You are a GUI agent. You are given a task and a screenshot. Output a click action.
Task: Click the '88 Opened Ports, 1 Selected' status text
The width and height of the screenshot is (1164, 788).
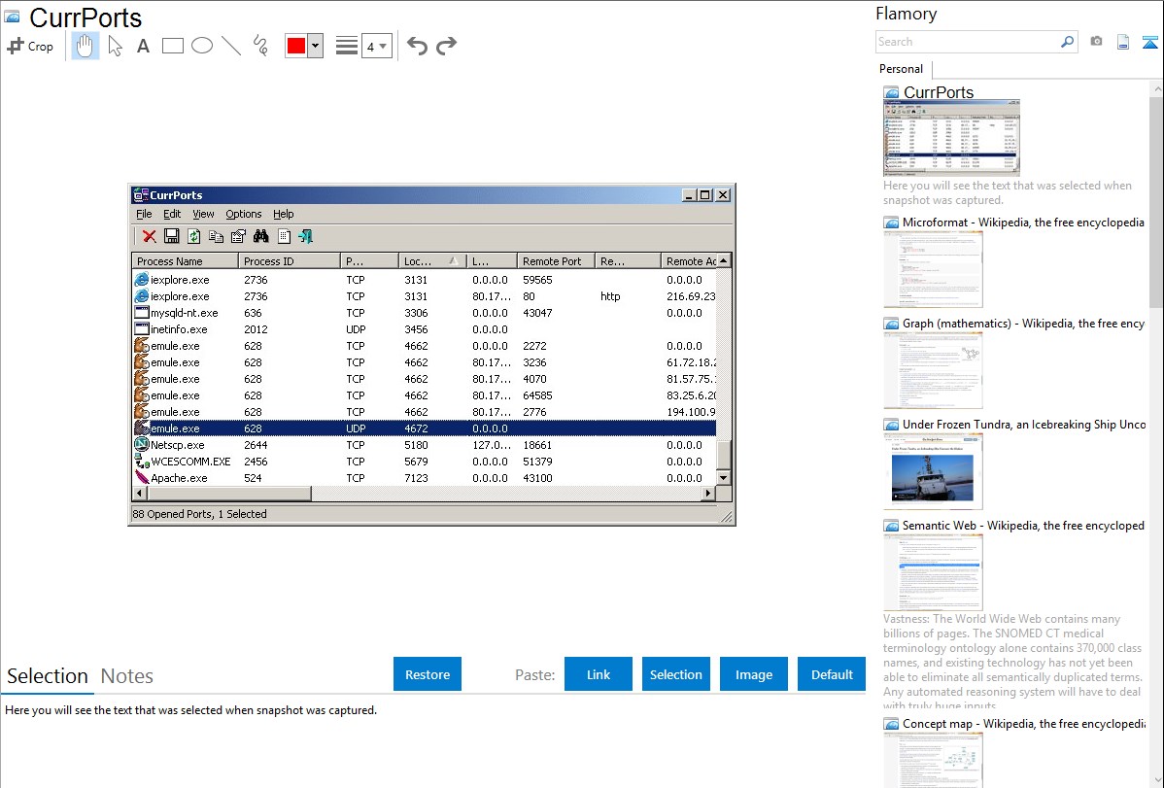[200, 514]
